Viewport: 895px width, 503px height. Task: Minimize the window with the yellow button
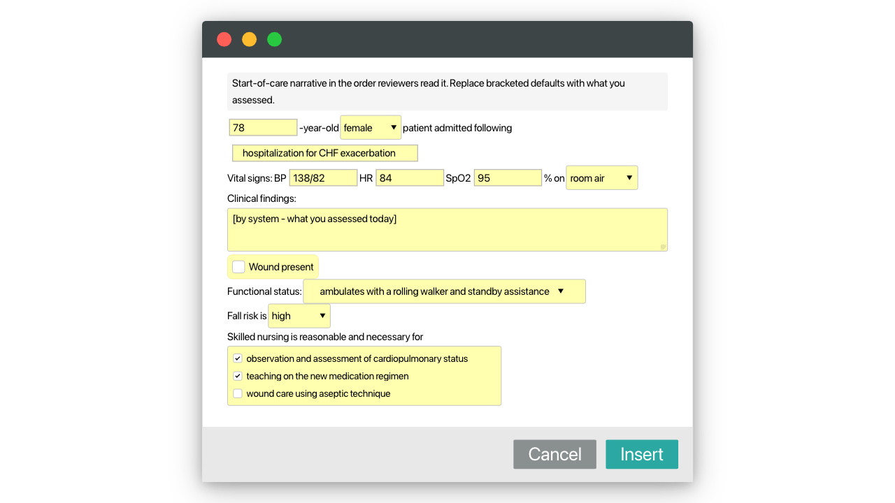click(x=250, y=39)
